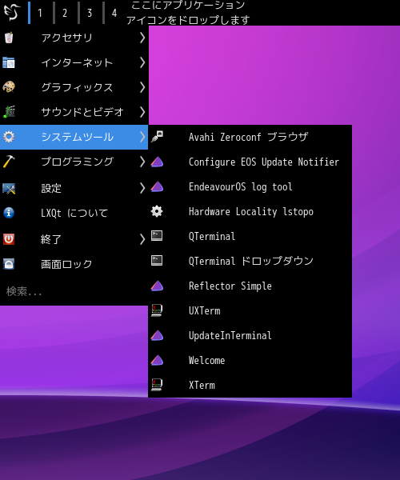This screenshot has height=480, width=400.
Task: Click the サウンドとビデオ music icon
Action: [x=9, y=112]
